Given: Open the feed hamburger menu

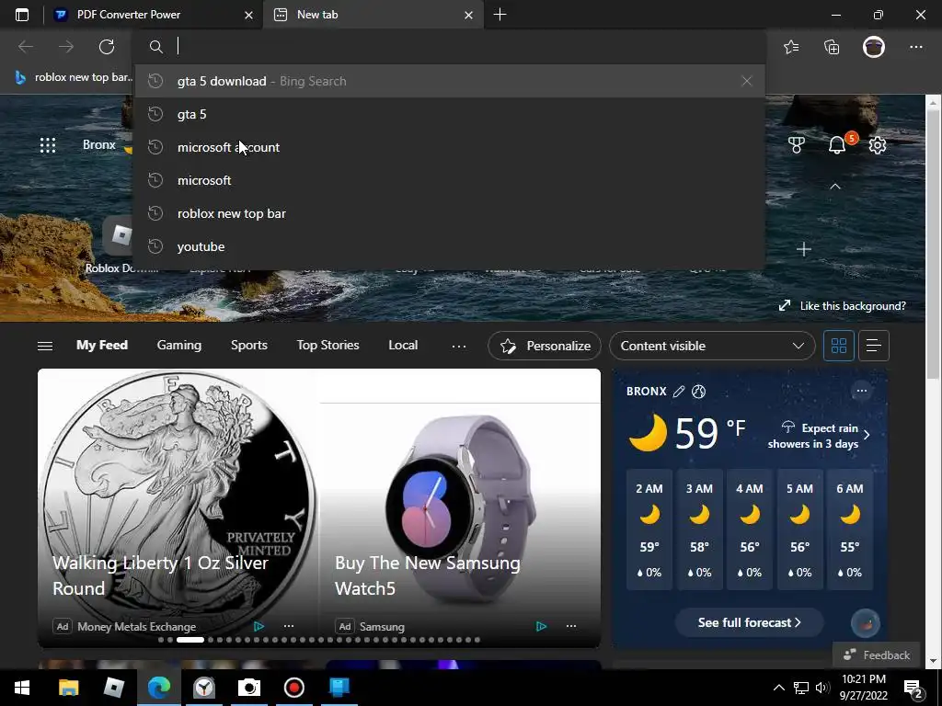Looking at the screenshot, I should click(45, 346).
